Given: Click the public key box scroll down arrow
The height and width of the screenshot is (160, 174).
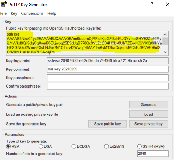Looking at the screenshot, I should 165,52.
